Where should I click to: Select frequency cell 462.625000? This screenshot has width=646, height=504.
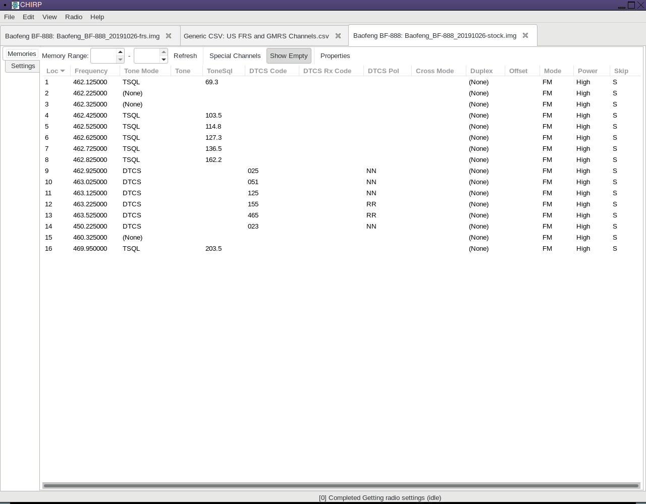pos(90,137)
